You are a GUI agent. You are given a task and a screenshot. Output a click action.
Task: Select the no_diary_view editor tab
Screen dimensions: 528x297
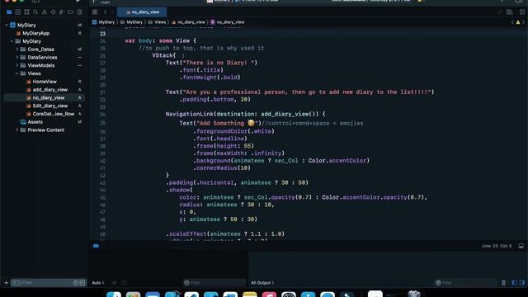[x=142, y=12]
